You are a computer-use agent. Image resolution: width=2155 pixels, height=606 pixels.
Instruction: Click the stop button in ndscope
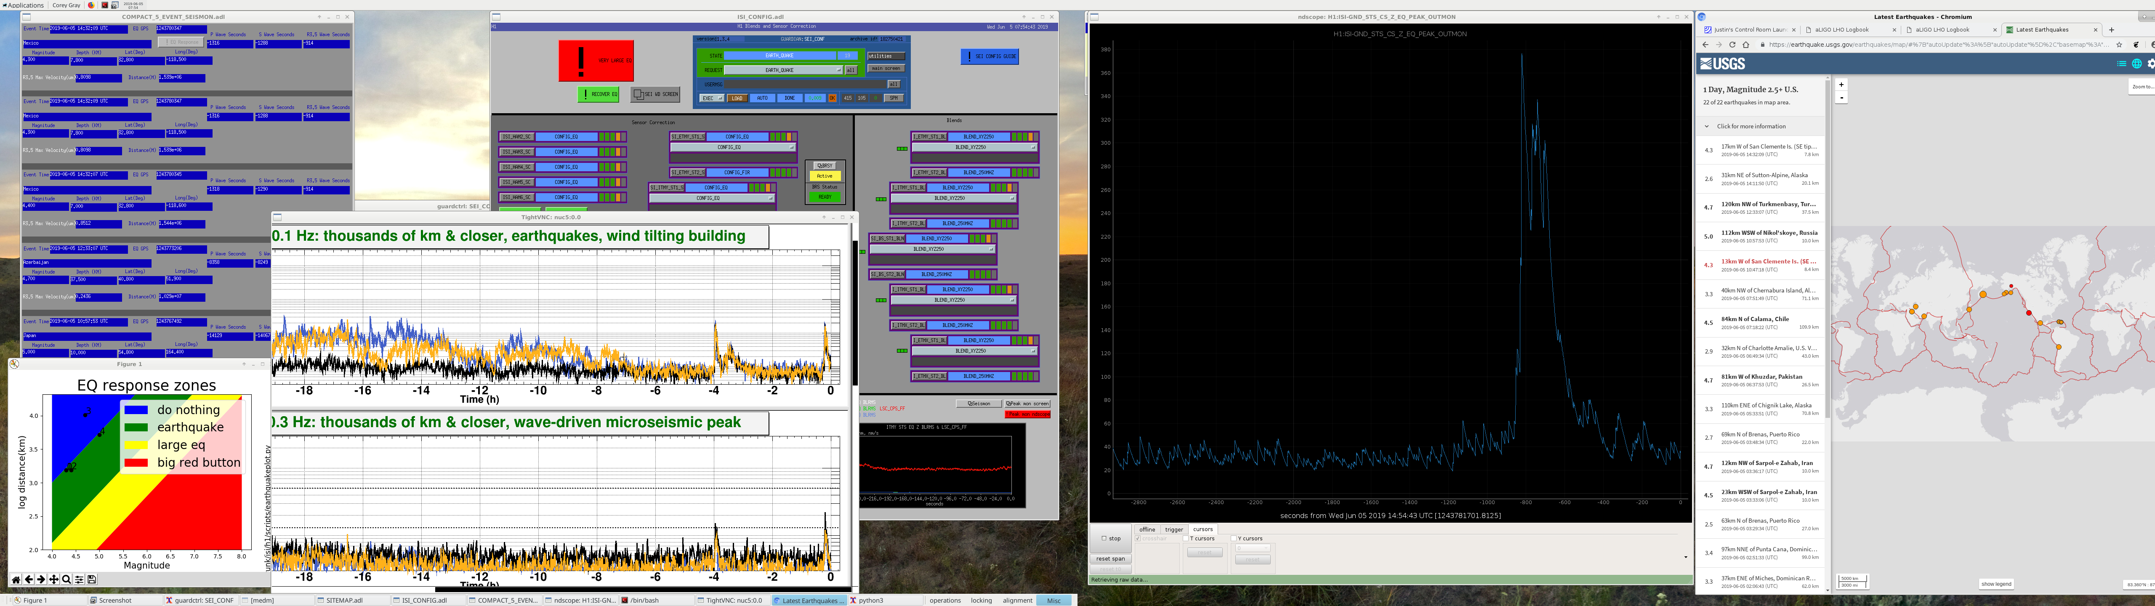[x=1111, y=538]
